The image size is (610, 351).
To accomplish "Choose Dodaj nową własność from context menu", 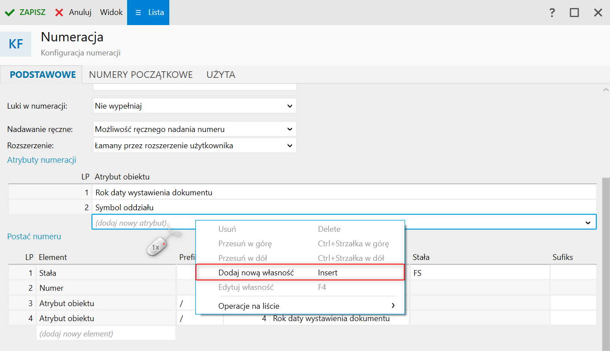I will pyautogui.click(x=256, y=273).
